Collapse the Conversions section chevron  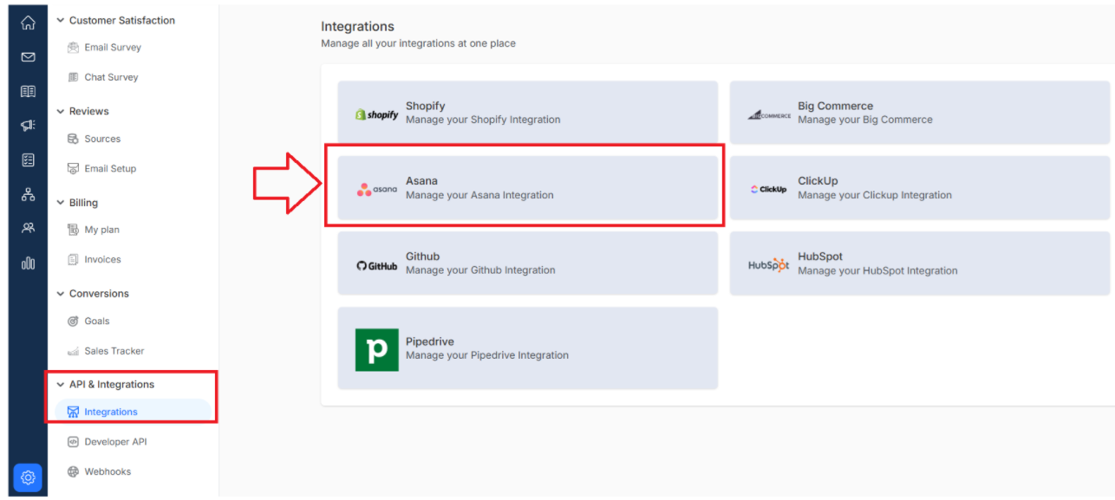pyautogui.click(x=61, y=294)
